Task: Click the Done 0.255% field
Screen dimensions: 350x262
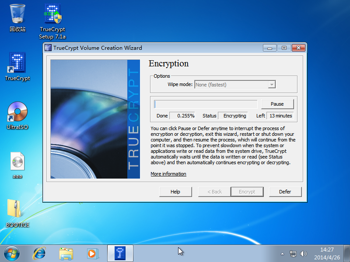Action: click(x=182, y=116)
